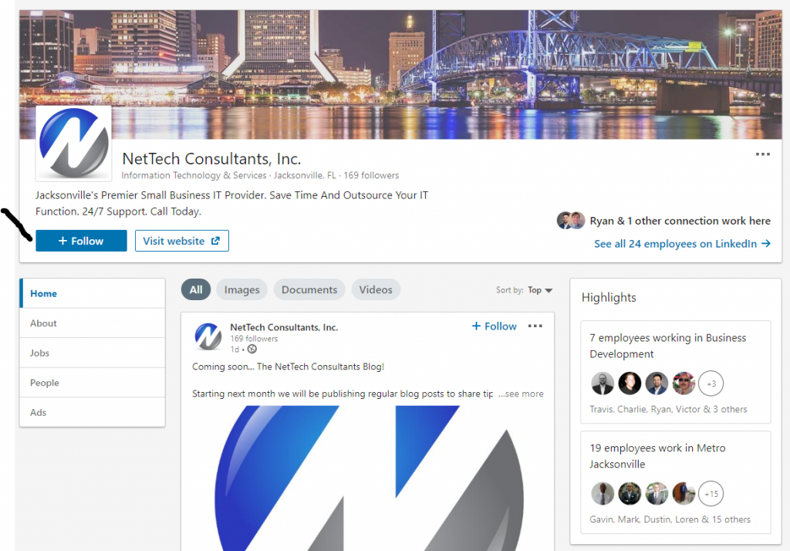790x551 pixels.
Task: Click Ryan & 1 other connection text
Action: [x=680, y=221]
